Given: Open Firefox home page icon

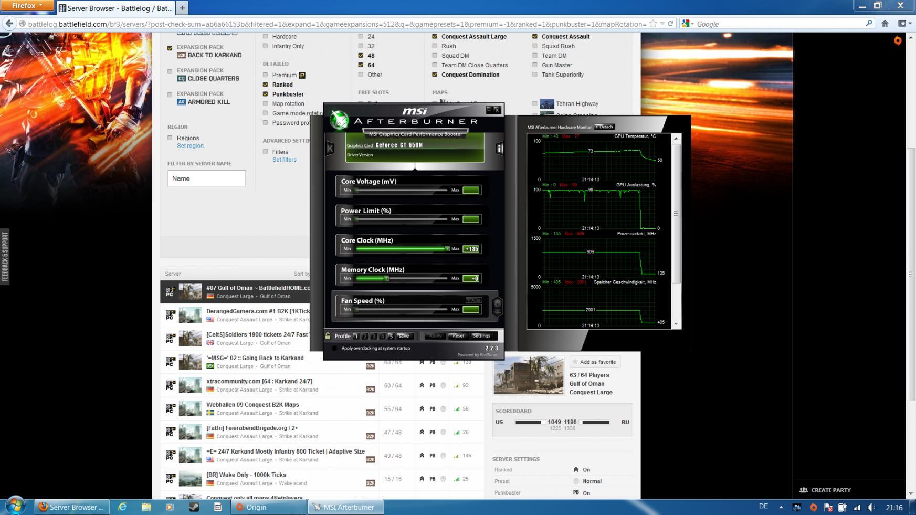Looking at the screenshot, I should click(x=885, y=24).
